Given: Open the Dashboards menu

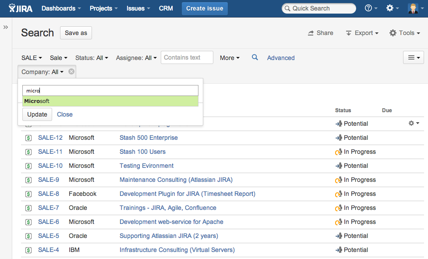Looking at the screenshot, I should point(61,8).
